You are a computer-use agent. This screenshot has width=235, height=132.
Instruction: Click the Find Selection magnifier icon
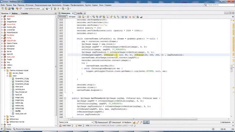[x=94, y=17]
